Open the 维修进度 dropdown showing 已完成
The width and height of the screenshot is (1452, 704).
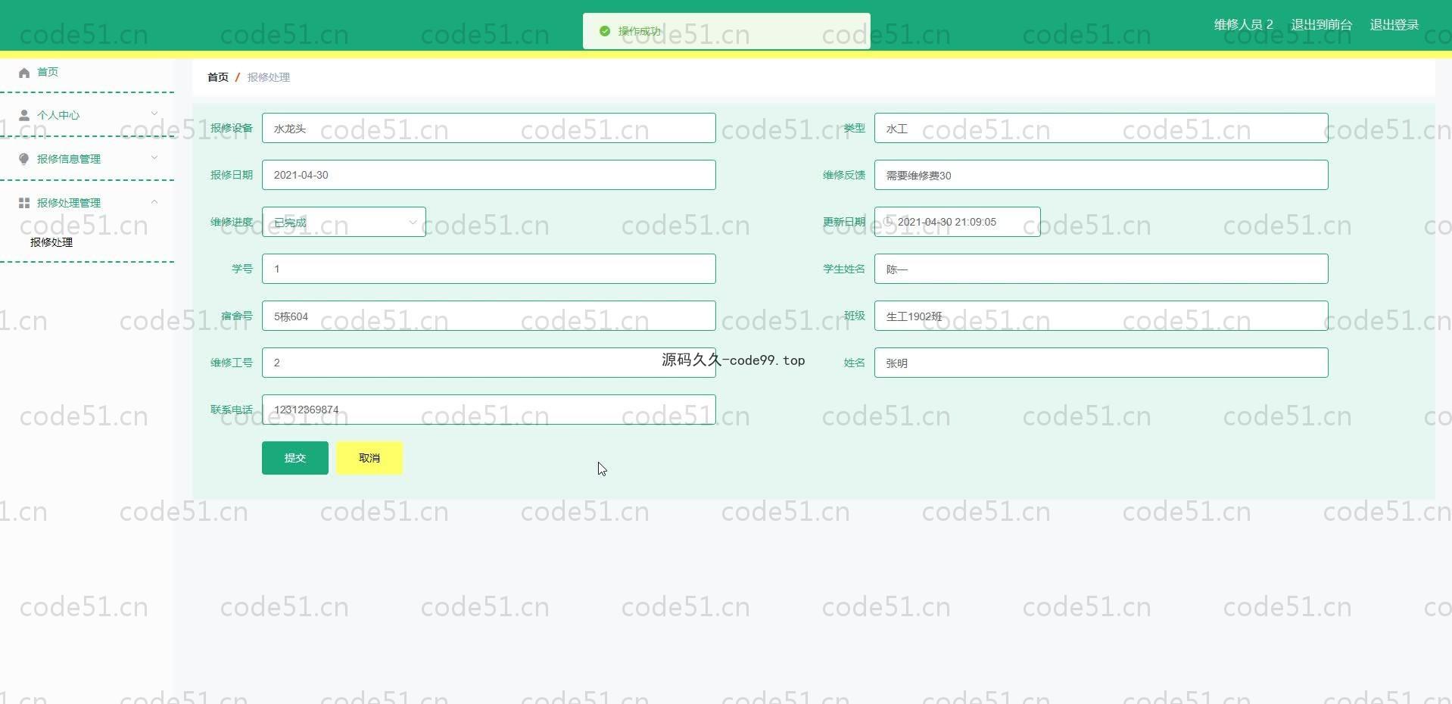(x=344, y=222)
